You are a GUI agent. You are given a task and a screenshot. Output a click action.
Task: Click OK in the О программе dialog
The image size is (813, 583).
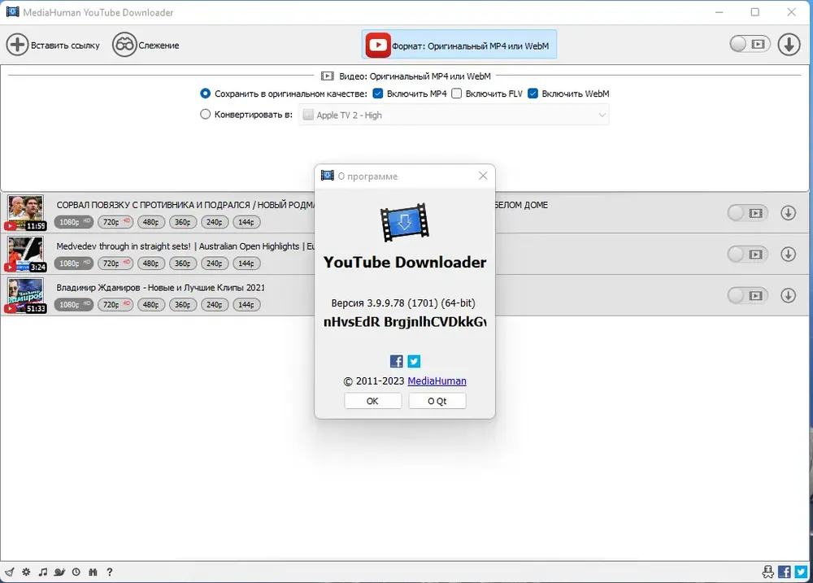372,400
